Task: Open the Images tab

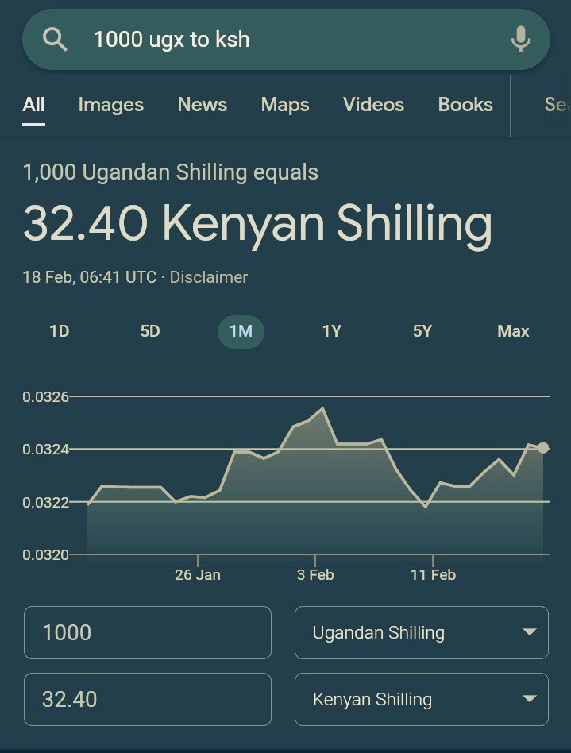Action: (x=111, y=105)
